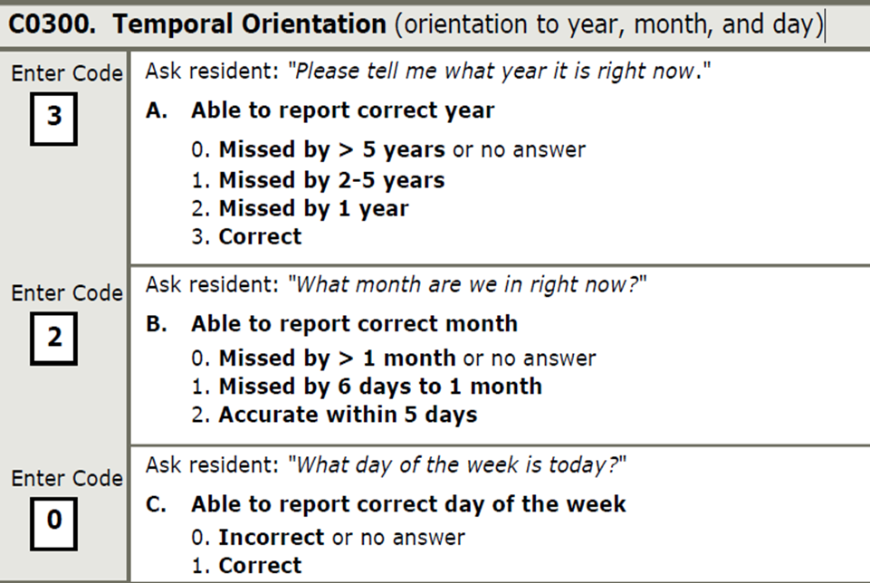Choose "Incorrect or no answer" for day of week
The image size is (870, 583).
[328, 537]
